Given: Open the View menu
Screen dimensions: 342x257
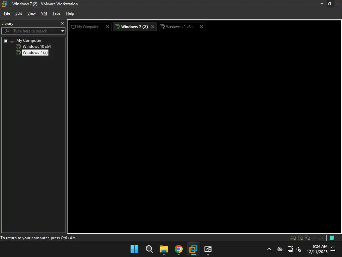Looking at the screenshot, I should click(x=31, y=13).
